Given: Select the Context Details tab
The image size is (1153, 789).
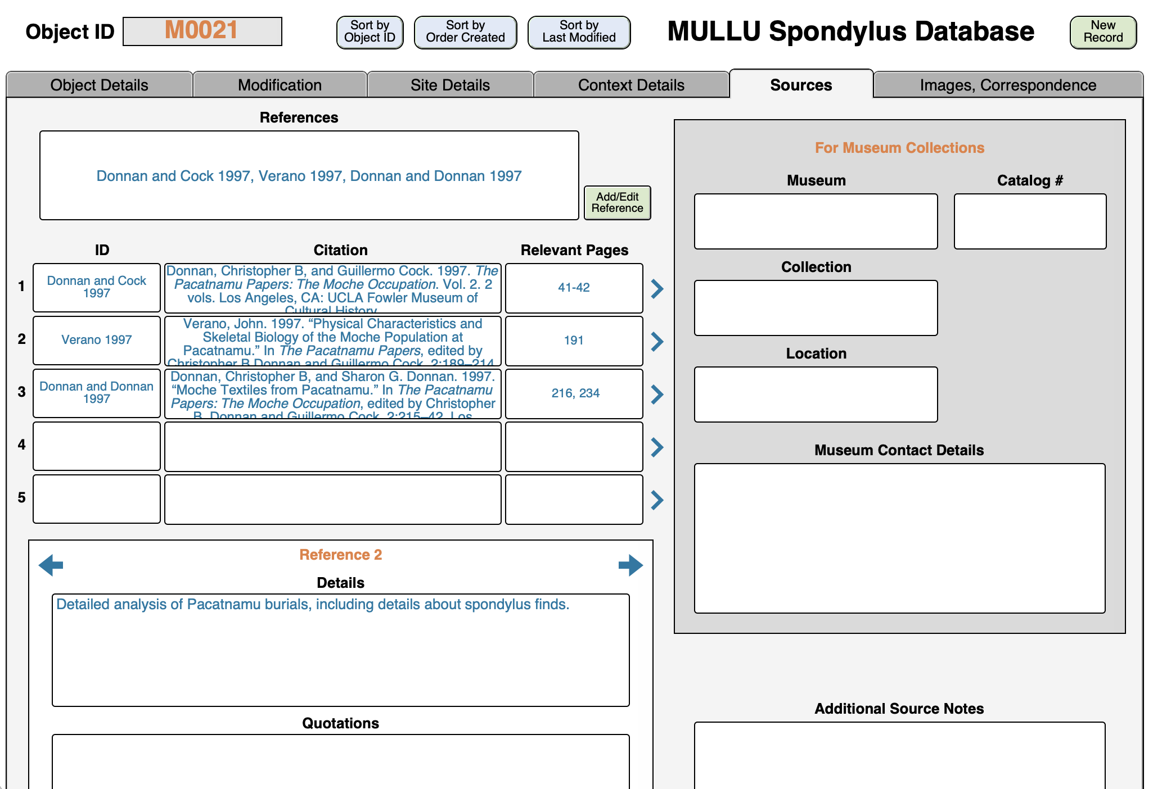Looking at the screenshot, I should pyautogui.click(x=631, y=85).
